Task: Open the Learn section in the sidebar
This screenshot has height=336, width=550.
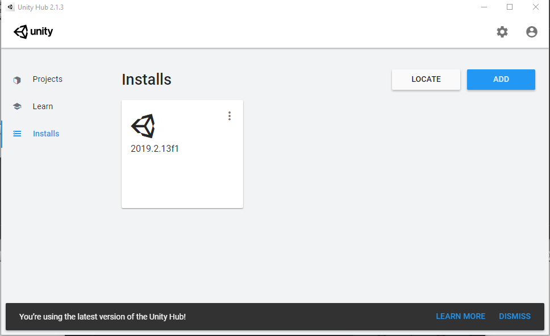Action: point(43,106)
